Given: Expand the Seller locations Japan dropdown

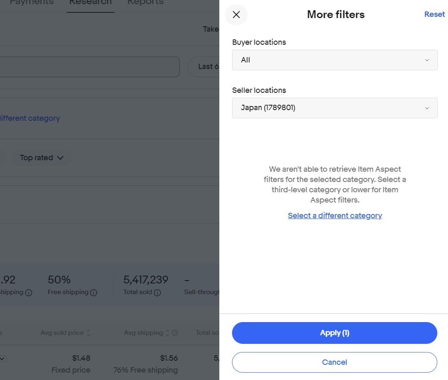Looking at the screenshot, I should (x=334, y=108).
